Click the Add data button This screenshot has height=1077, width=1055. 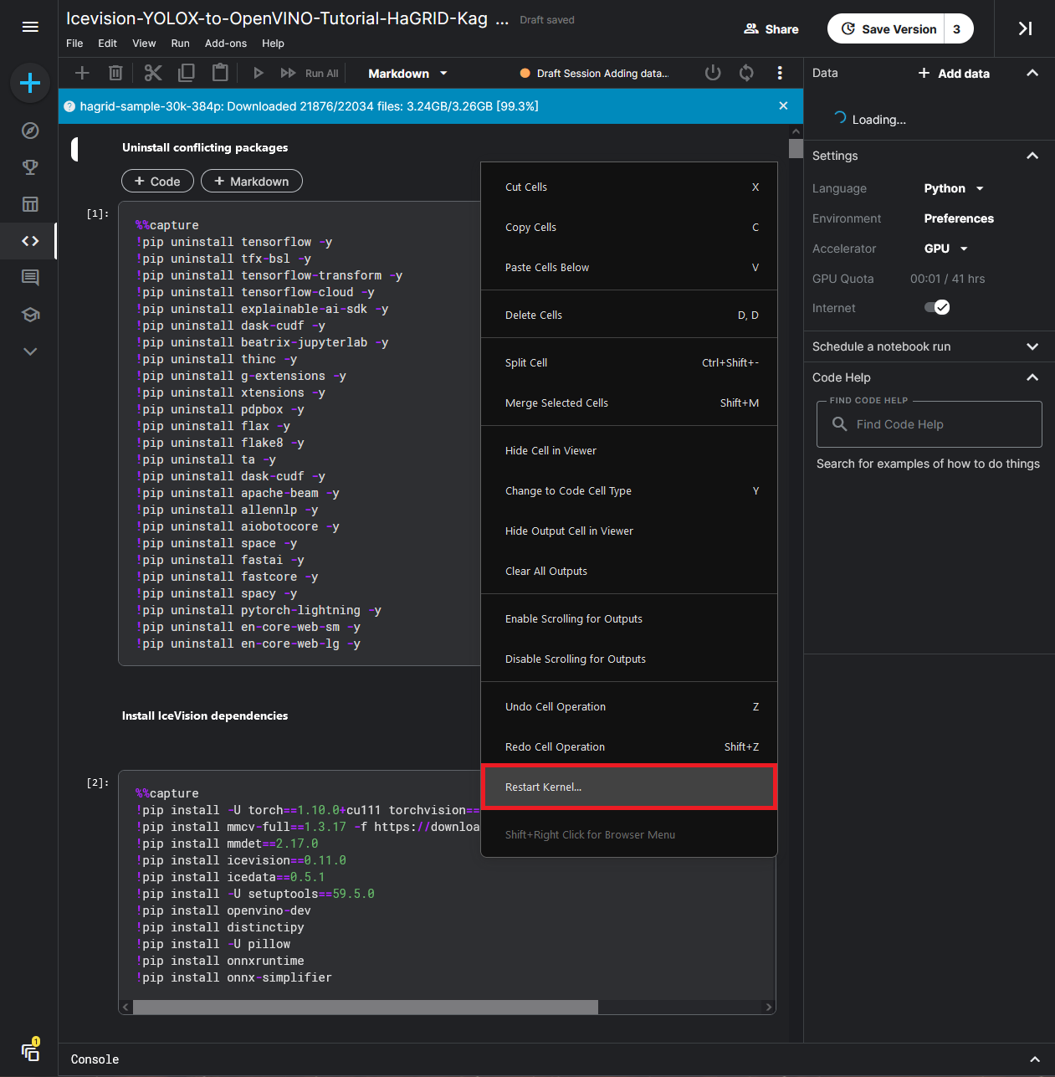coord(954,74)
